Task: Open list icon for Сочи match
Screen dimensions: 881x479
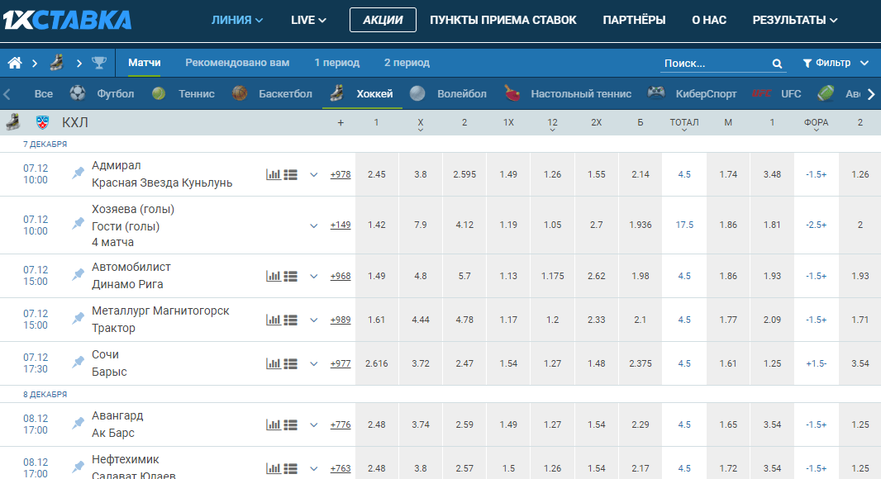Action: pyautogui.click(x=290, y=364)
